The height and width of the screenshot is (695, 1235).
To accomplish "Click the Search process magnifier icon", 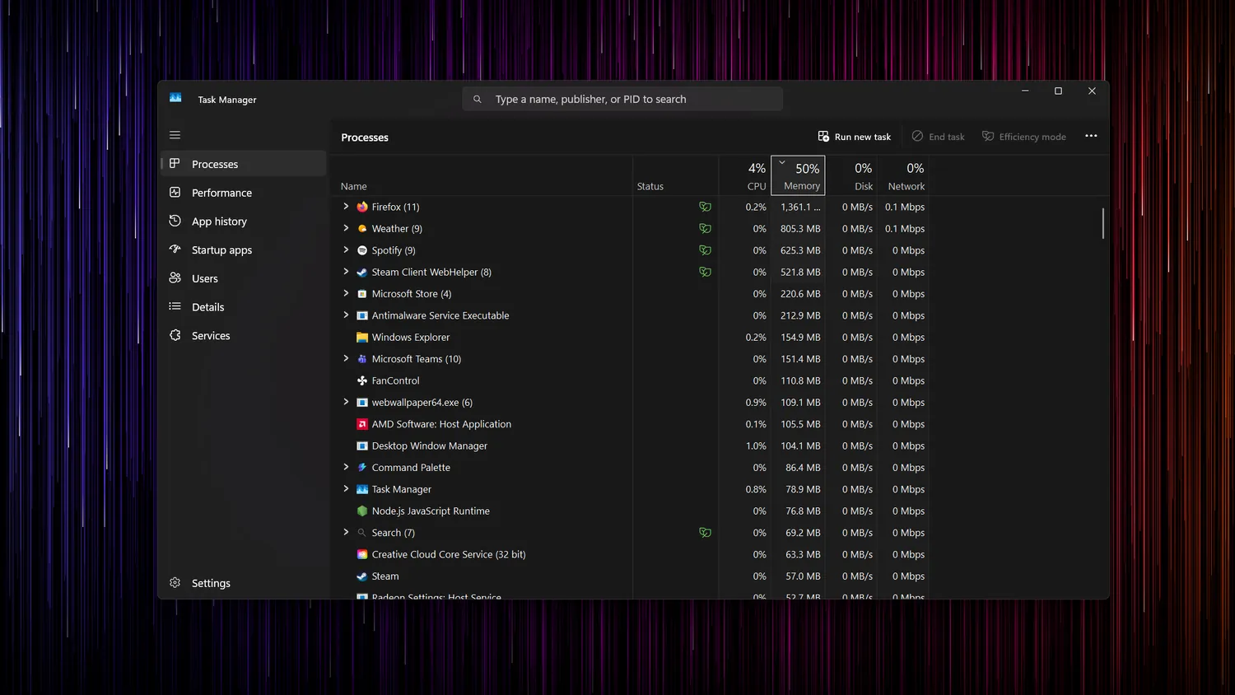I will 362,533.
